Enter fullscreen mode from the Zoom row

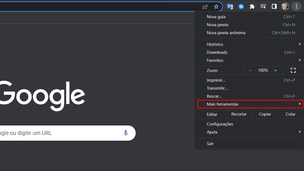(x=293, y=70)
